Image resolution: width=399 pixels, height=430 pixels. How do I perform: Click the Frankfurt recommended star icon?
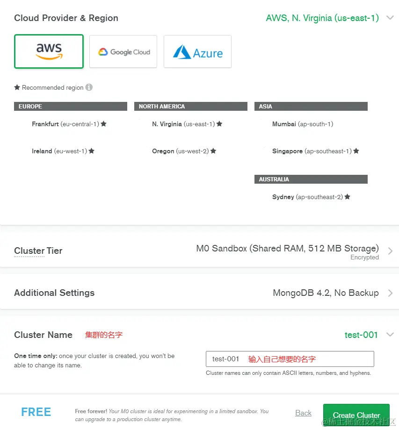click(103, 124)
